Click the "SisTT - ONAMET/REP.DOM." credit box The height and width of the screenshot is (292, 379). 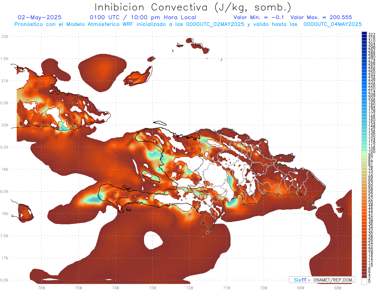click(322, 280)
